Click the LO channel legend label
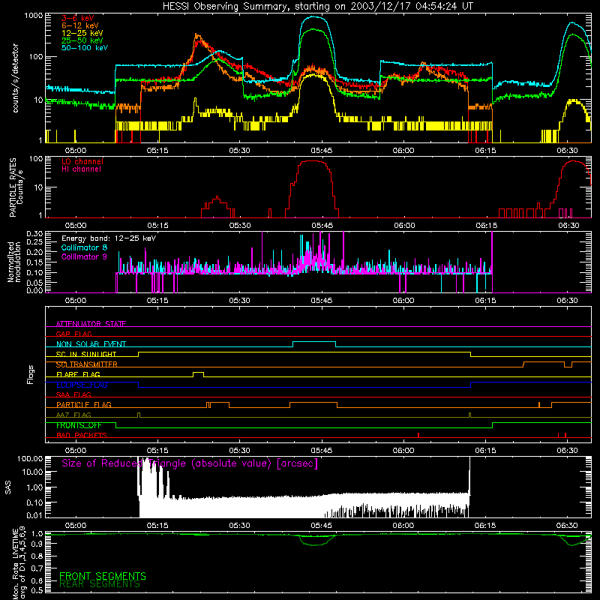The width and height of the screenshot is (600, 600). click(x=82, y=161)
